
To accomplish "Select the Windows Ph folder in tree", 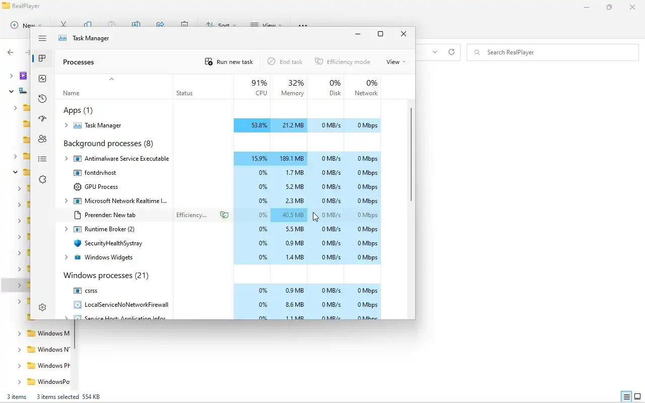I will [53, 366].
